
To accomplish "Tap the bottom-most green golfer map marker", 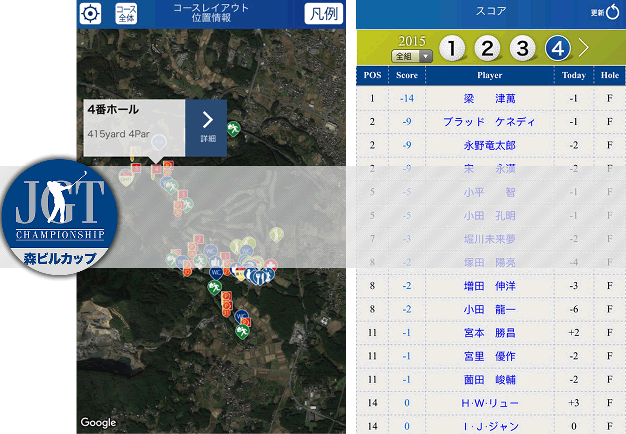I will click(x=242, y=331).
